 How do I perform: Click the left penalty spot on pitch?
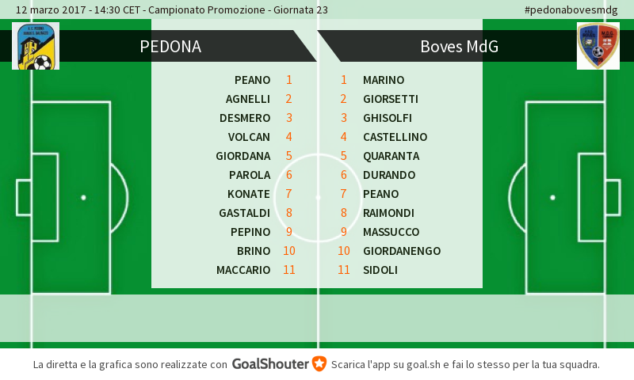[83, 197]
